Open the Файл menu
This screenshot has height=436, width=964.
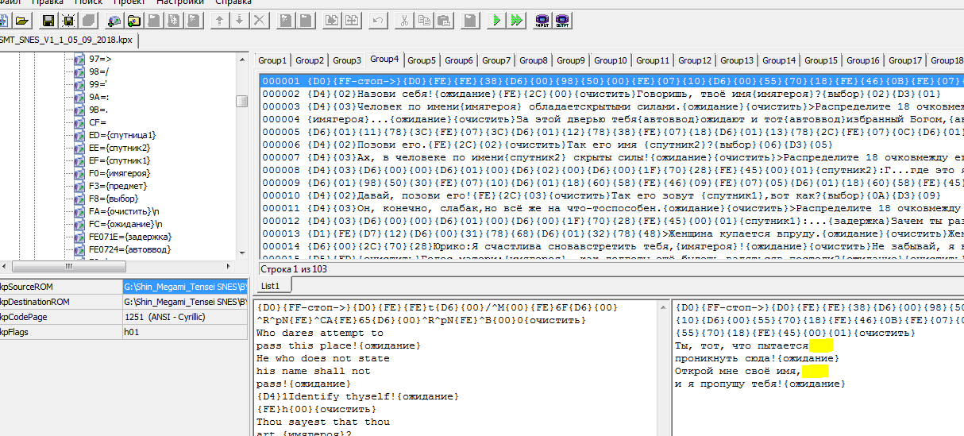(11, 3)
